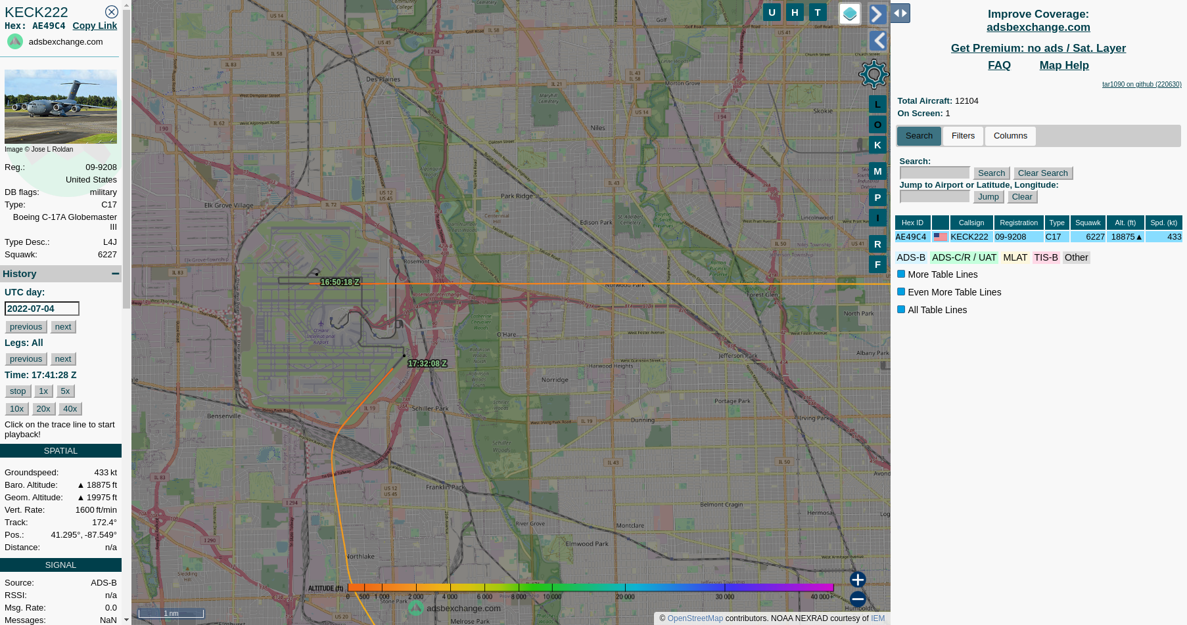Viewport: 1187px width, 625px height.
Task: Toggle ADS-B source filter
Action: 911,258
